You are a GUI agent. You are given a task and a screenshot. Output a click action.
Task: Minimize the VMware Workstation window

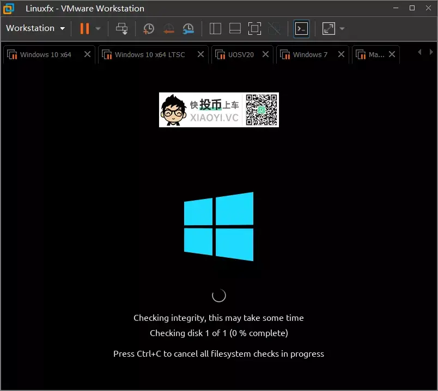(x=396, y=8)
